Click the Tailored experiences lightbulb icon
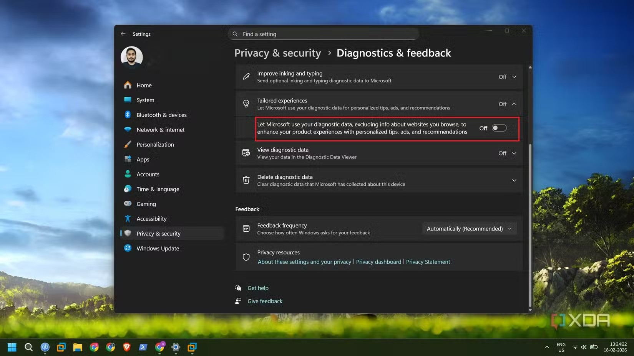634x356 pixels. coord(246,104)
